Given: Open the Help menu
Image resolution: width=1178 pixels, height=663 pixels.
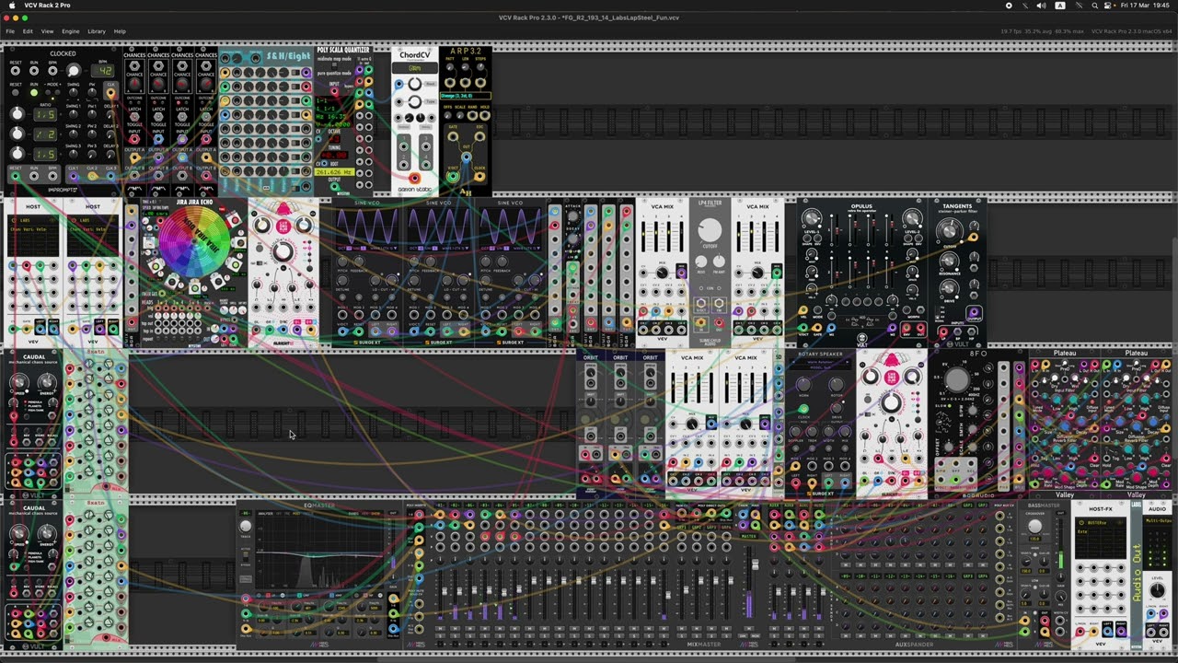Looking at the screenshot, I should pyautogui.click(x=120, y=31).
